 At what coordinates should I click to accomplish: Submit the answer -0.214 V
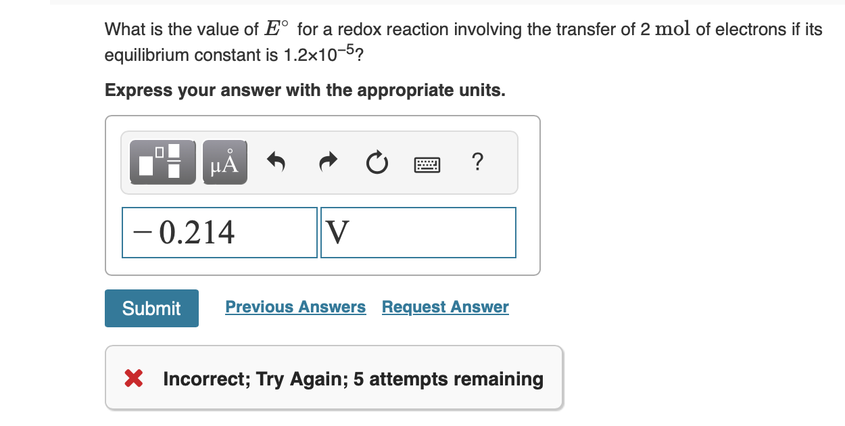[151, 308]
